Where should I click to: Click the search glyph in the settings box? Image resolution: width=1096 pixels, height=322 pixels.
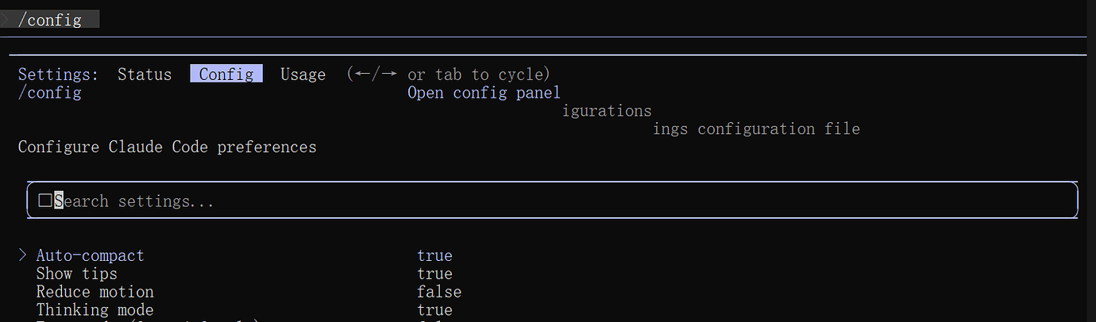coord(44,201)
